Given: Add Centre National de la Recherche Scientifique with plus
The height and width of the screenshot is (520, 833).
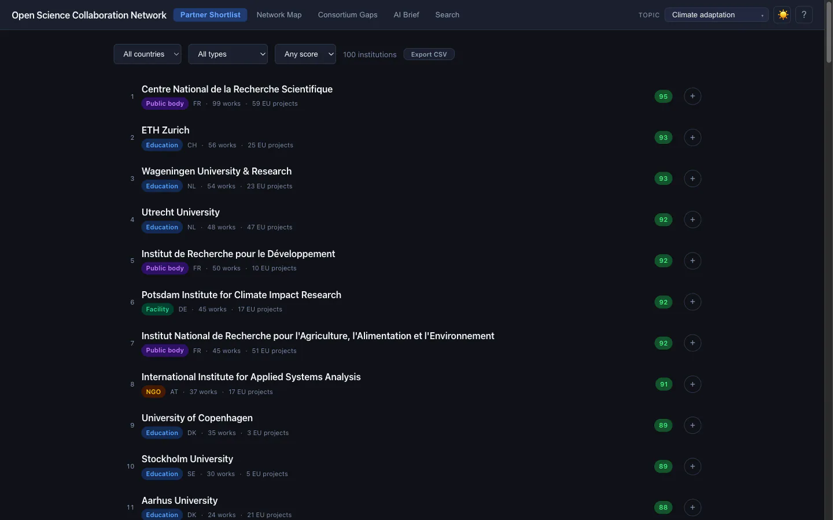Looking at the screenshot, I should (692, 96).
